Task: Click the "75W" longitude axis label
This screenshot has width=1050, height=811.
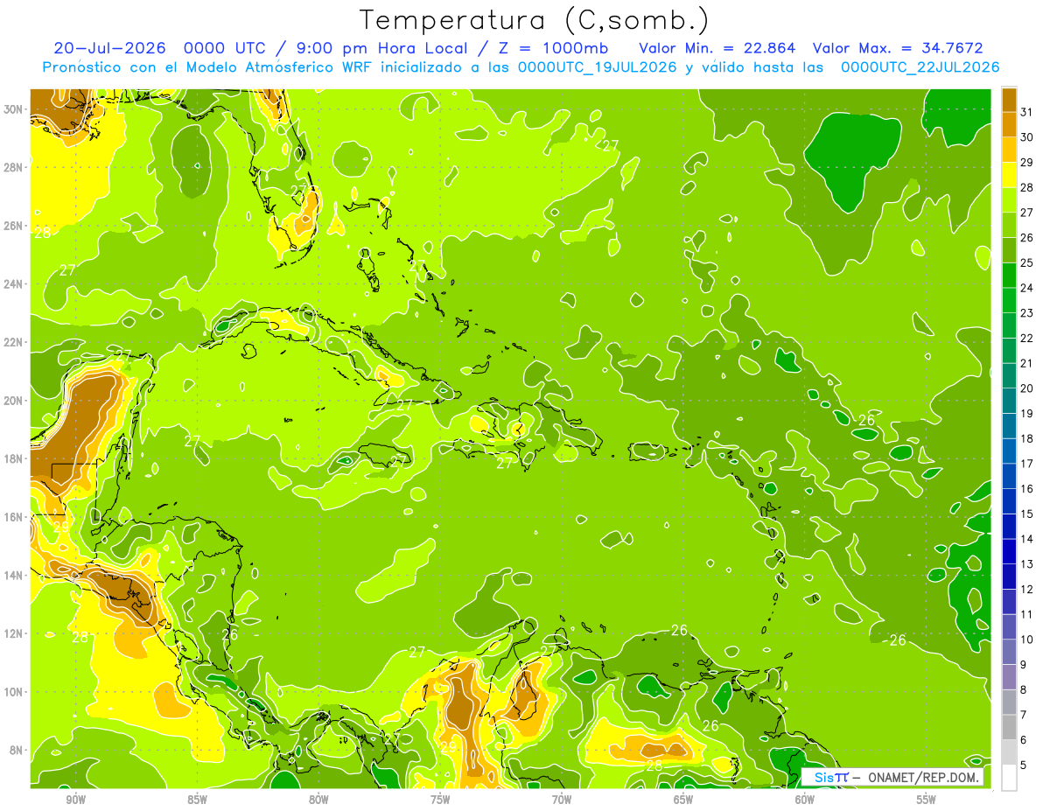Action: coord(440,800)
